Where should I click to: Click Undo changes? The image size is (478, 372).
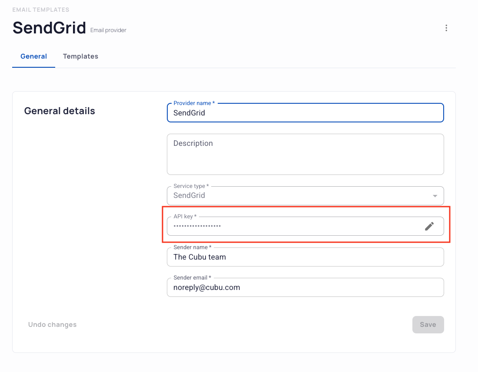[x=52, y=325]
